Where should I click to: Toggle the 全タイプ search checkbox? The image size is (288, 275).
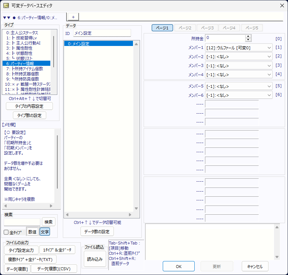6,232
